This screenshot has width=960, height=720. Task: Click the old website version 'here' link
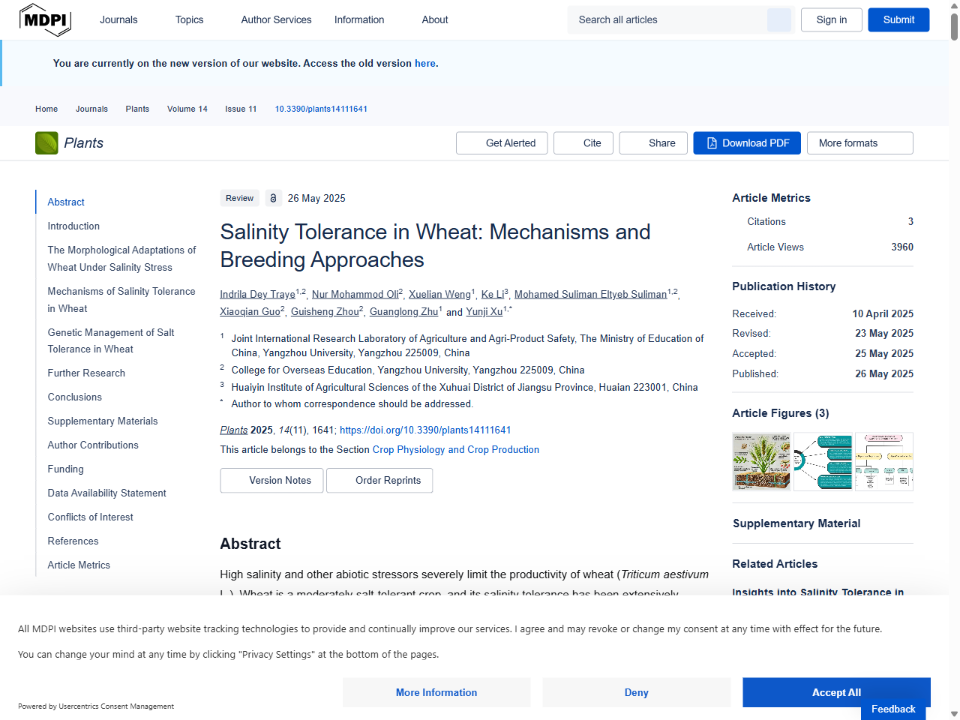425,63
